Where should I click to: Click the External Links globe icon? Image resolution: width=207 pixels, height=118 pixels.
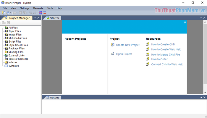pyautogui.click(x=6, y=55)
